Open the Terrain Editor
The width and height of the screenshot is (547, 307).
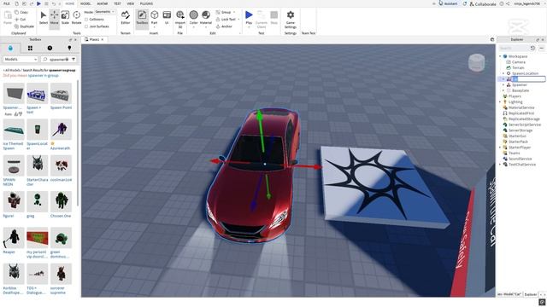point(126,17)
